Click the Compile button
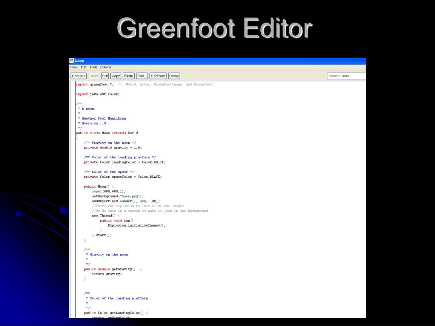 (79, 76)
